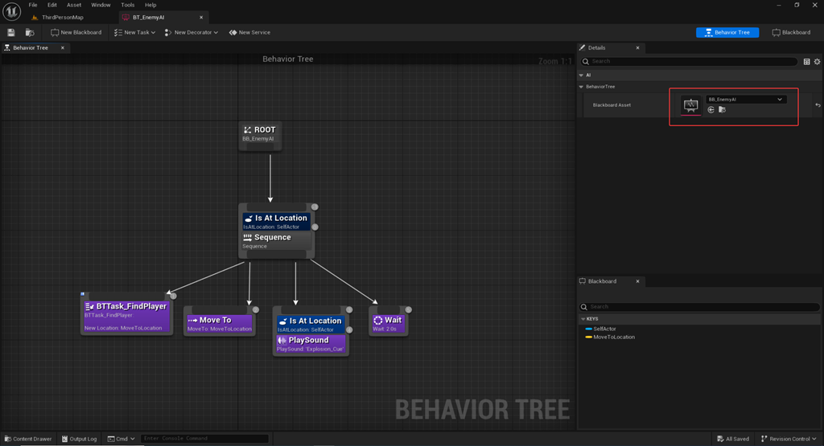Close the Details panel tab
The height and width of the screenshot is (446, 824).
(638, 47)
